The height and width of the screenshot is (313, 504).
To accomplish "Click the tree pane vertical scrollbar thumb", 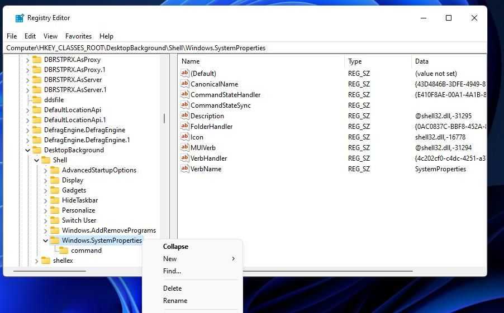I will tap(164, 118).
